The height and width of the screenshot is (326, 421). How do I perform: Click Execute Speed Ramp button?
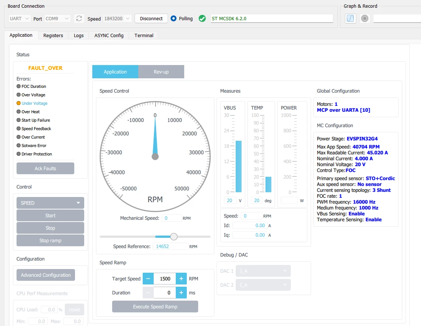[x=155, y=307]
